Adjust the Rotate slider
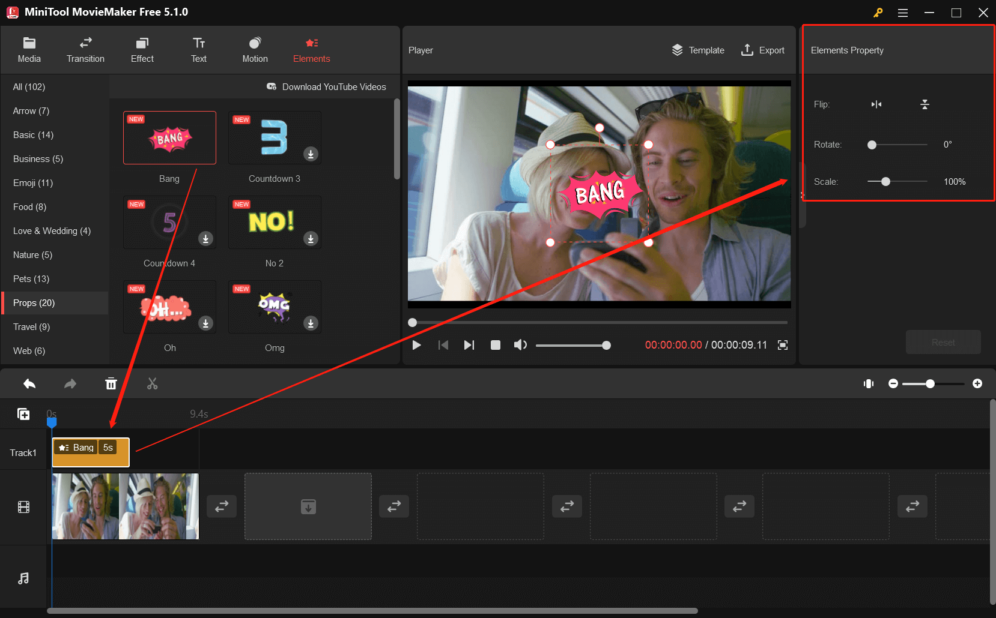 pyautogui.click(x=897, y=145)
